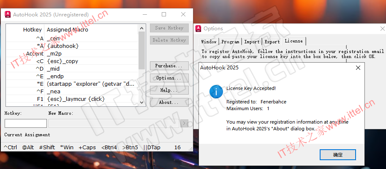Image resolution: width=386 pixels, height=169 pixels.
Task: Click the @Alt modifier legend
Action: 28,147
